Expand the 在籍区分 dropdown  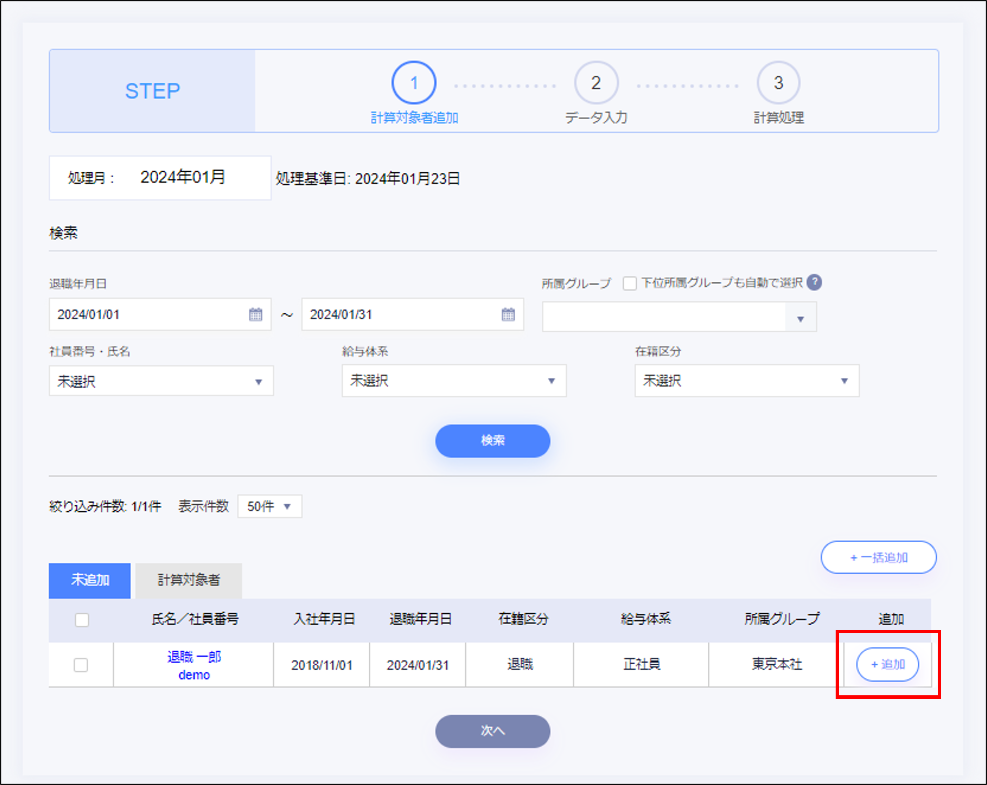(x=746, y=381)
